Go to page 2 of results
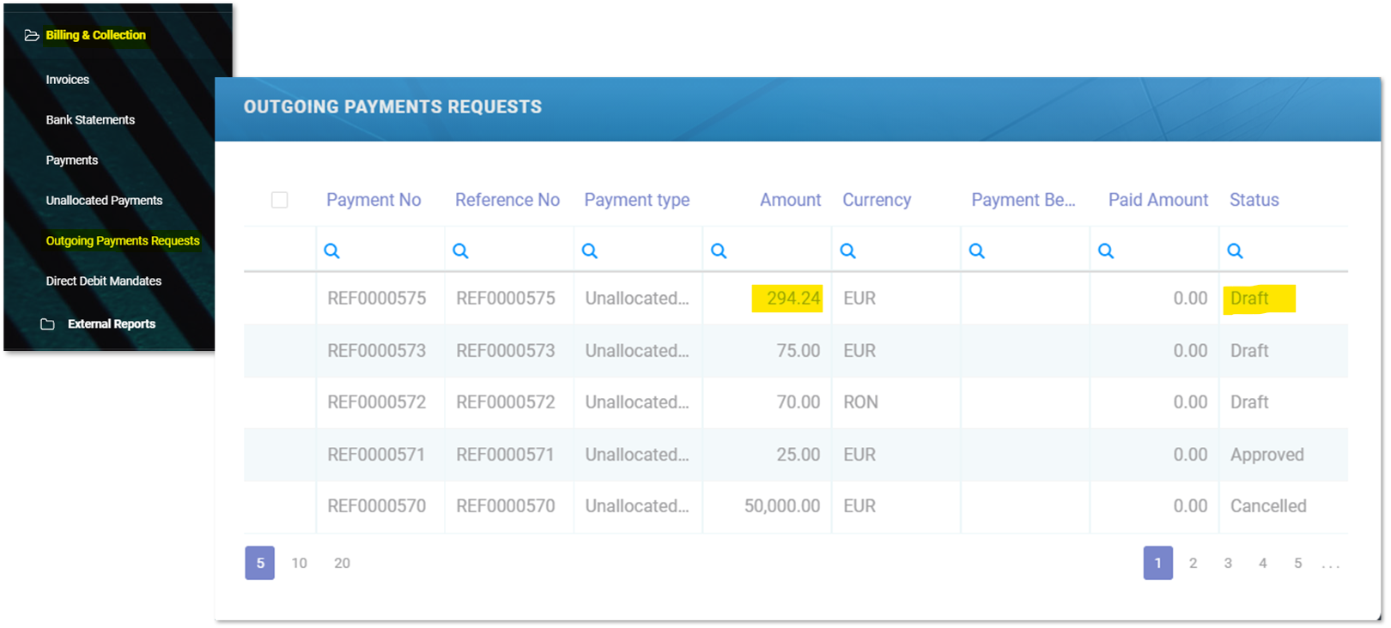1391x628 pixels. 1193,564
